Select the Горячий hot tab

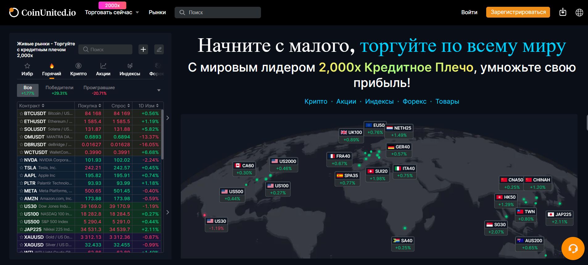52,70
